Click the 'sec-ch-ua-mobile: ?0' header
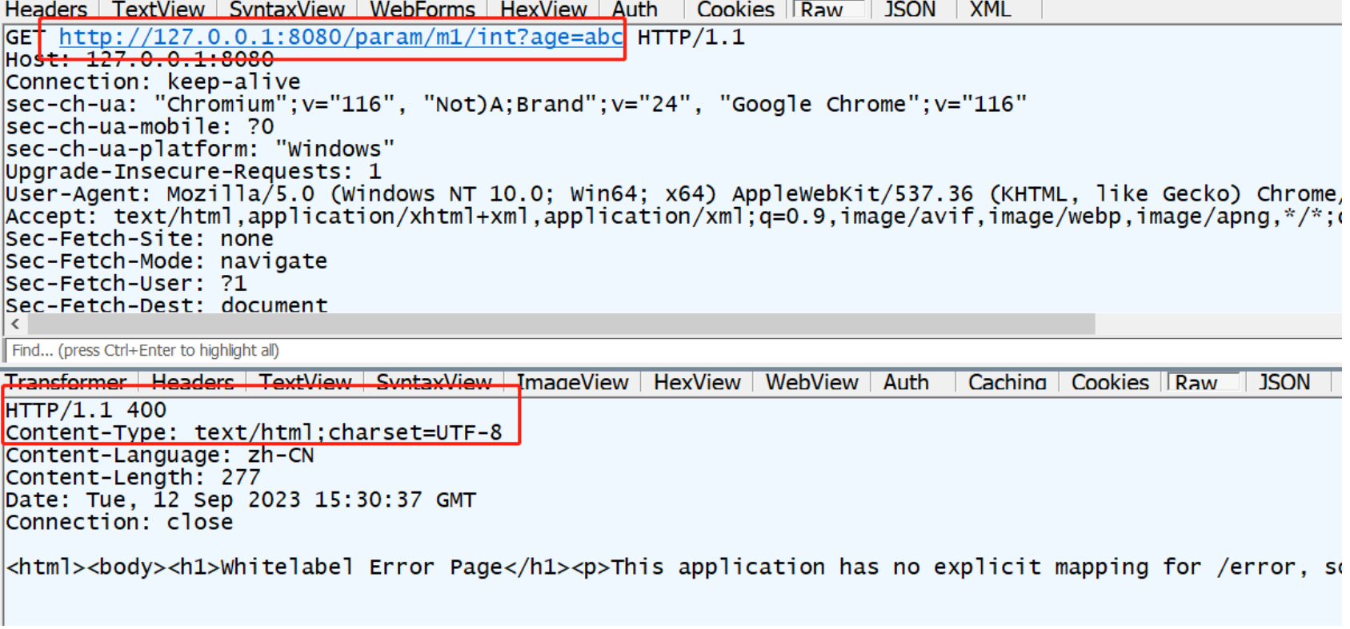The width and height of the screenshot is (1350, 629). [139, 126]
